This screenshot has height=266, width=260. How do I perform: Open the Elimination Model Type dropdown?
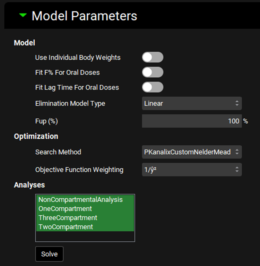(191, 103)
